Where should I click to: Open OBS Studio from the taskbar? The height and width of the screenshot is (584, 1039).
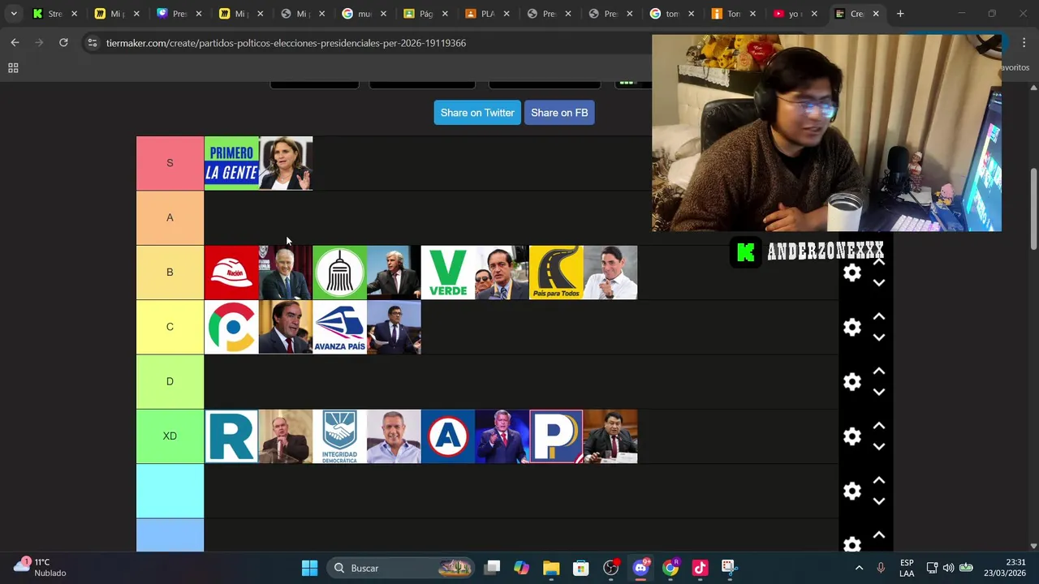[611, 568]
